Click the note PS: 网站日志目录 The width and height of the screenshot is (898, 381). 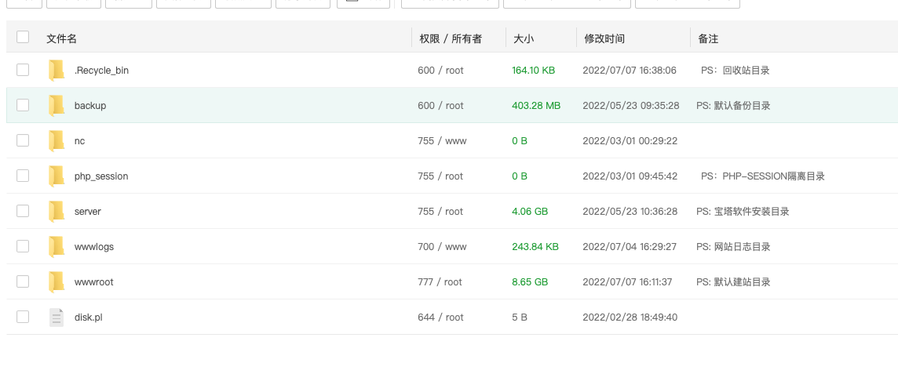point(733,247)
